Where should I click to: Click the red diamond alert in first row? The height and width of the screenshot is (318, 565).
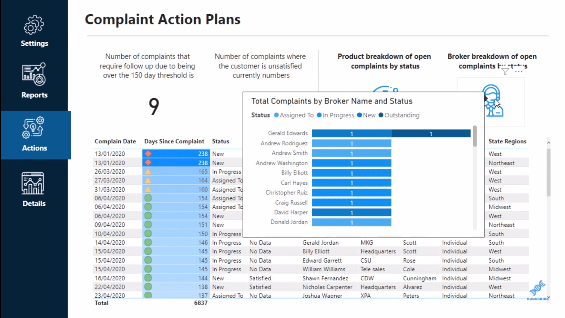click(148, 154)
